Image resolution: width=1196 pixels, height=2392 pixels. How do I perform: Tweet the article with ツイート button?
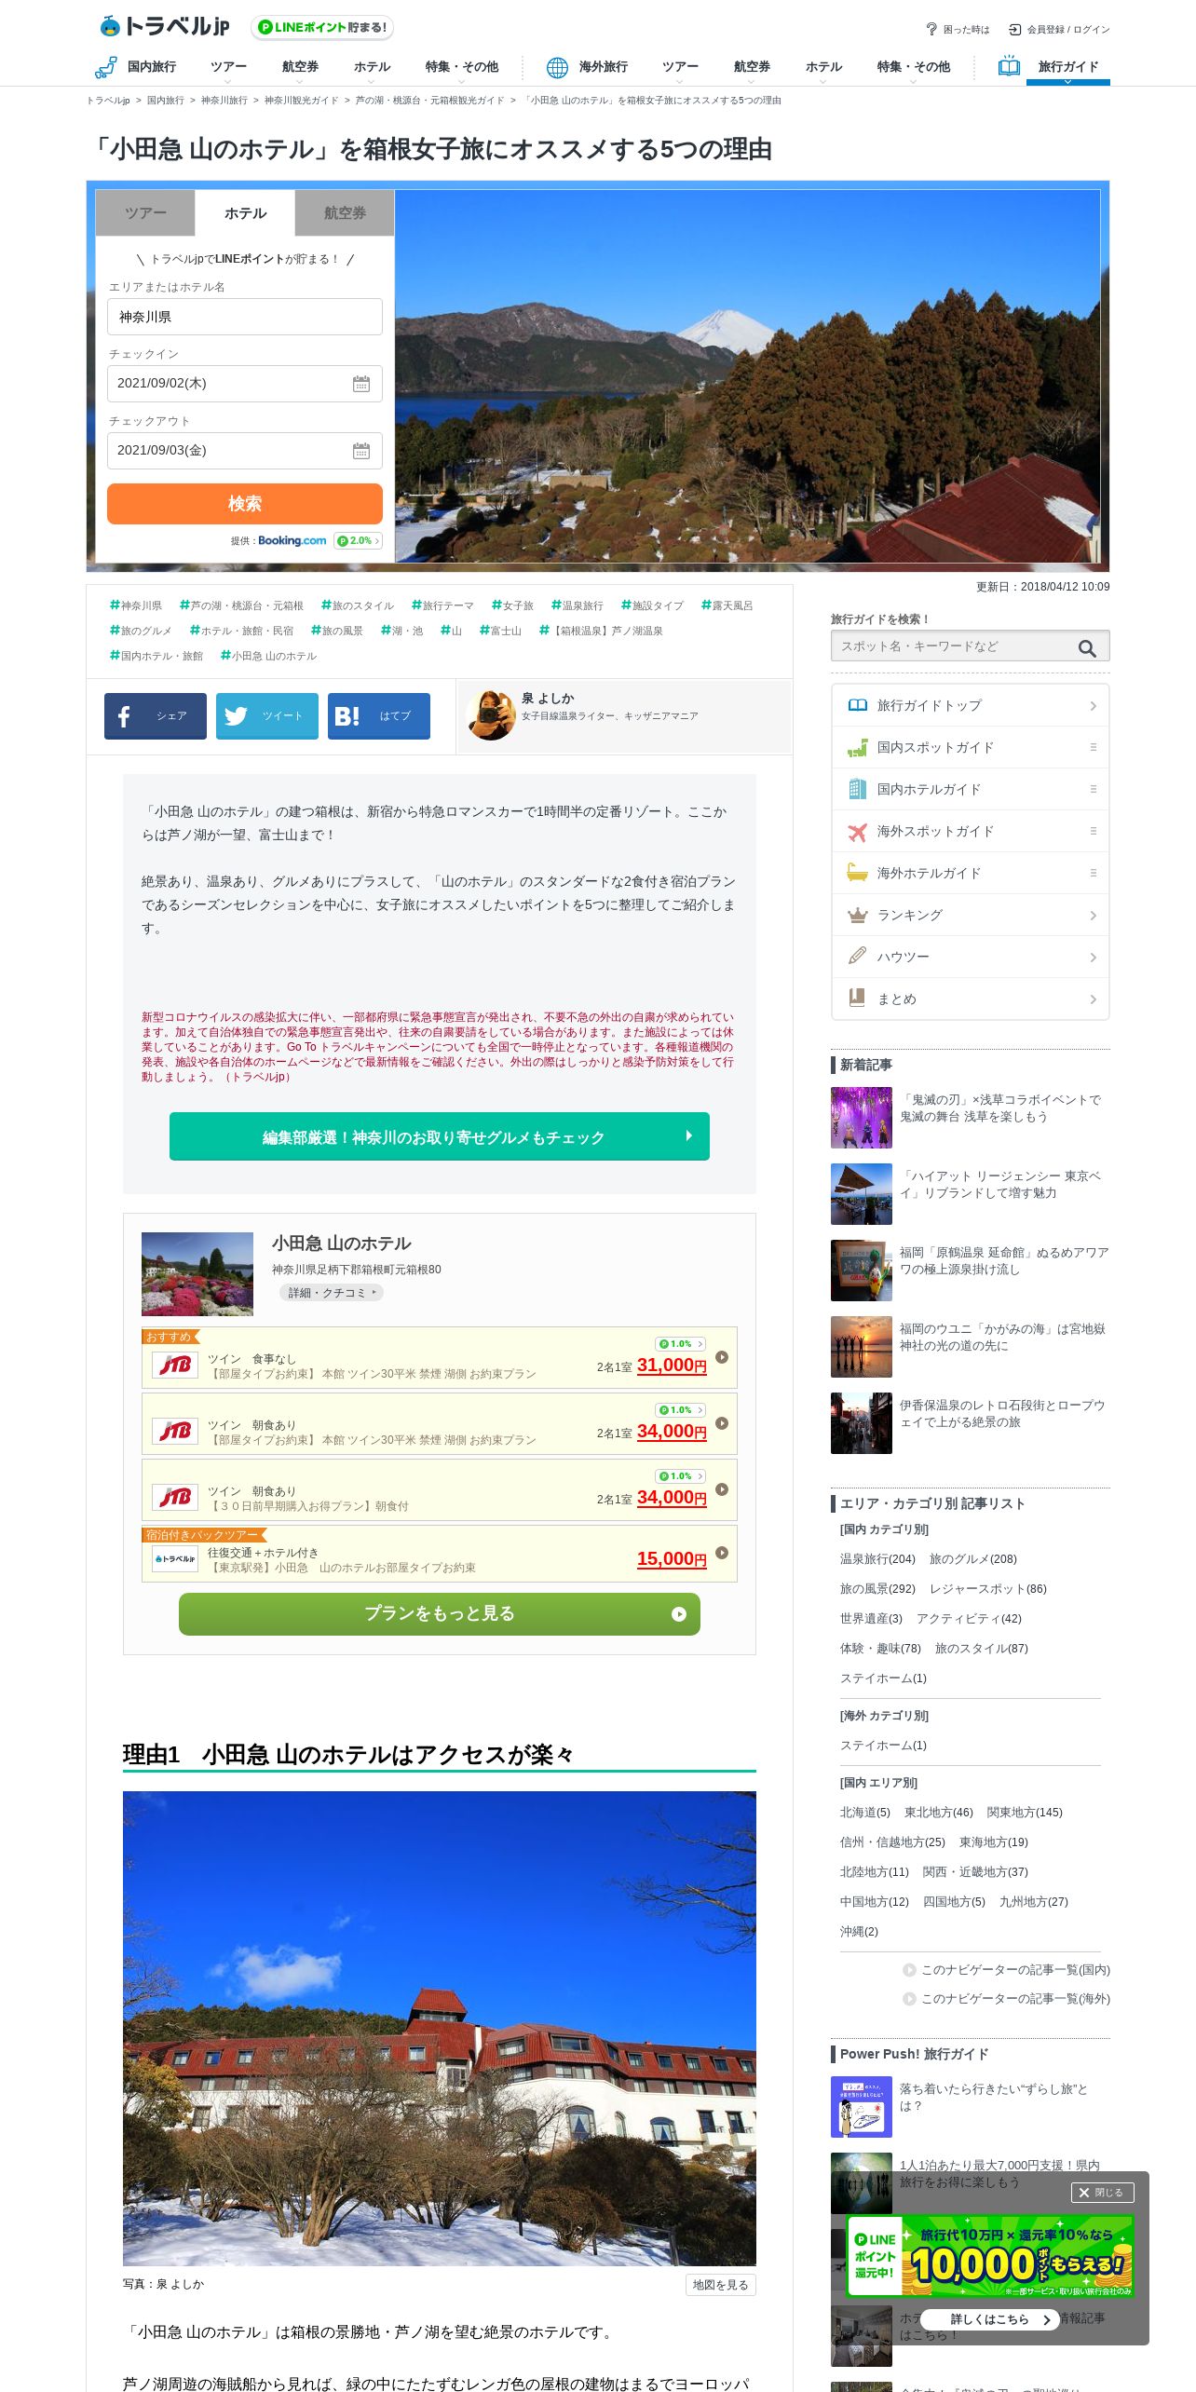click(267, 716)
